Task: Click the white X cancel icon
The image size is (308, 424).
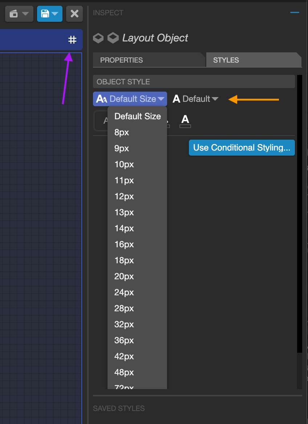Action: (x=74, y=14)
